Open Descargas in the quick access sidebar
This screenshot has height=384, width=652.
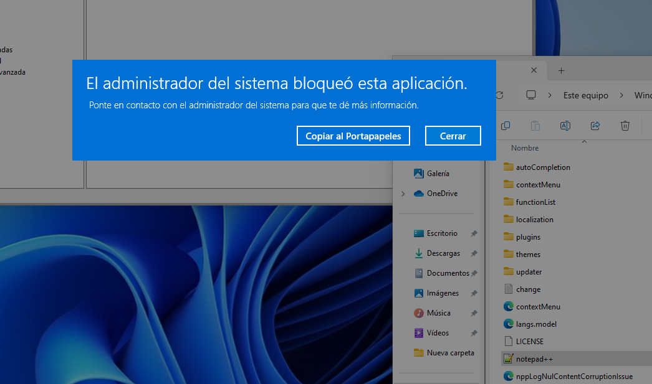pos(443,253)
